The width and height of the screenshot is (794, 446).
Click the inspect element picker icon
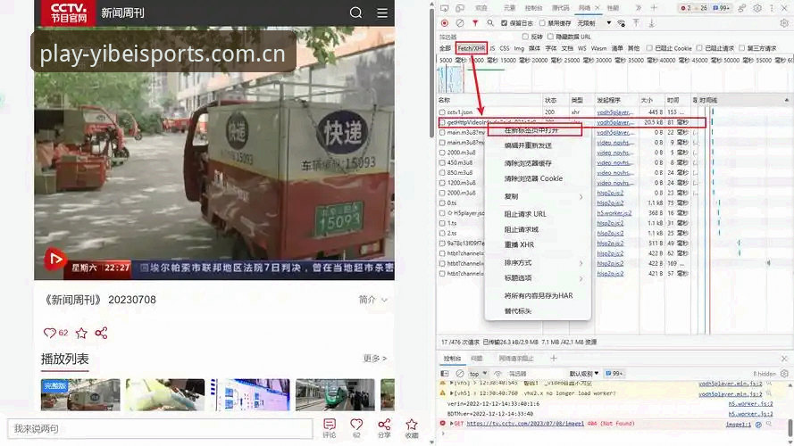(x=445, y=8)
